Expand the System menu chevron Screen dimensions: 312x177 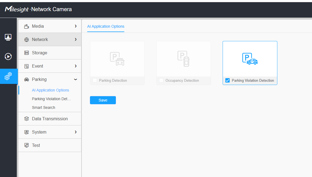(x=76, y=132)
